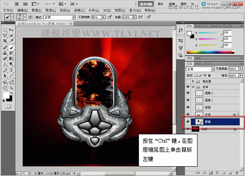Hide the 主体 layer group
Image resolution: width=245 pixels, height=176 pixels.
[188, 87]
